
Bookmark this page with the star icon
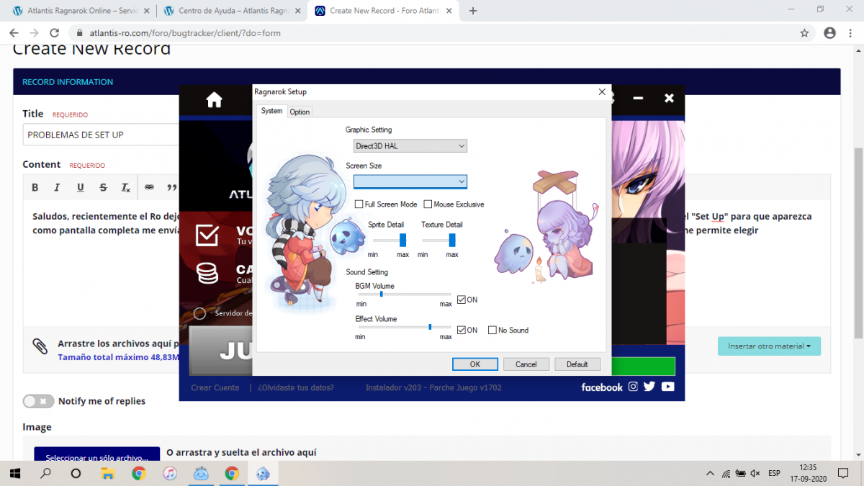click(x=804, y=33)
